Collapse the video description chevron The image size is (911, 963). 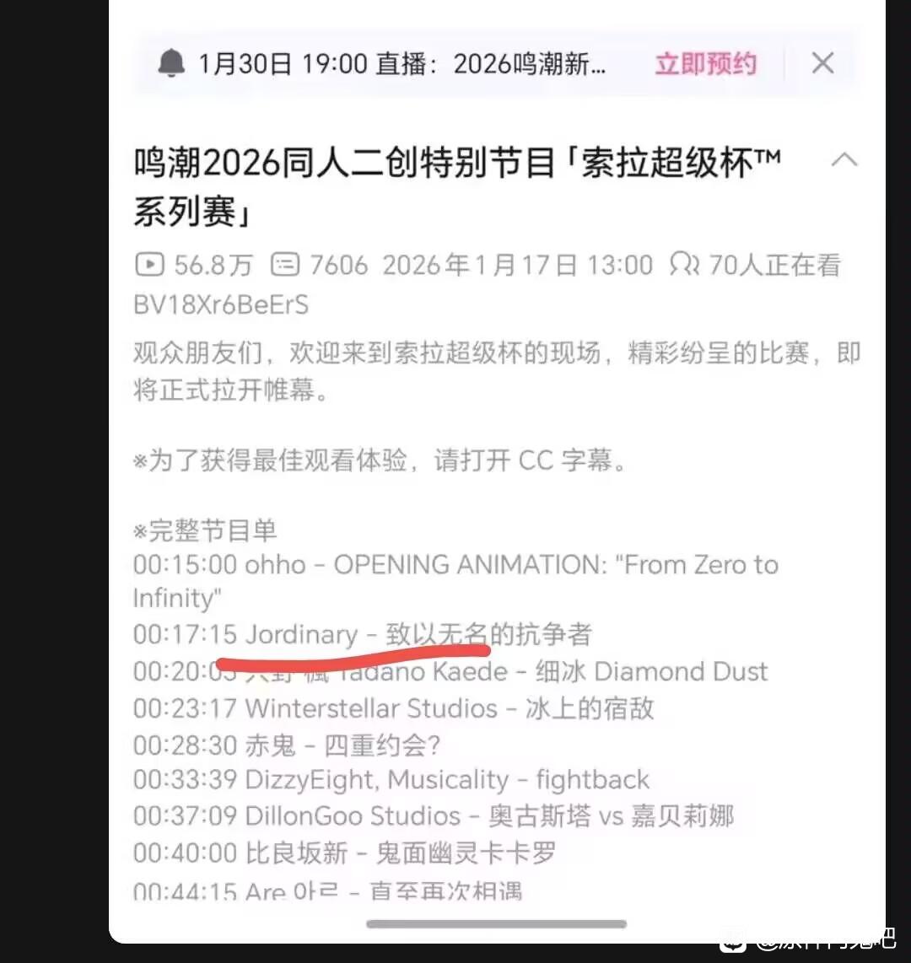point(844,159)
